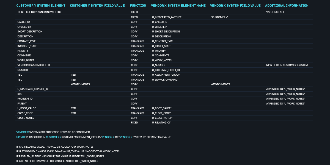
Task: Select the U_NUMBER cell
Action: click(159, 65)
